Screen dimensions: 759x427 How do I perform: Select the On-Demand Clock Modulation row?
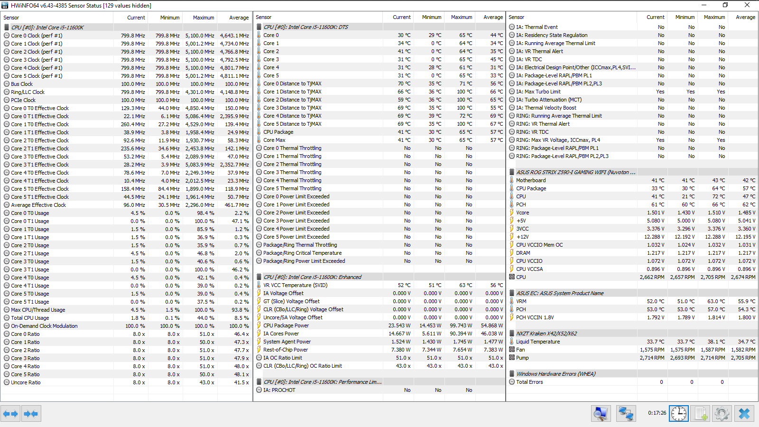[x=126, y=326]
